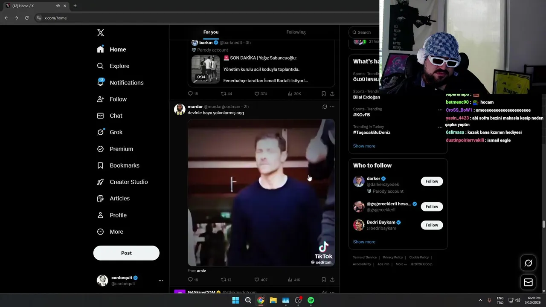Open a new browser tab
This screenshot has height=307, width=546.
point(75,6)
